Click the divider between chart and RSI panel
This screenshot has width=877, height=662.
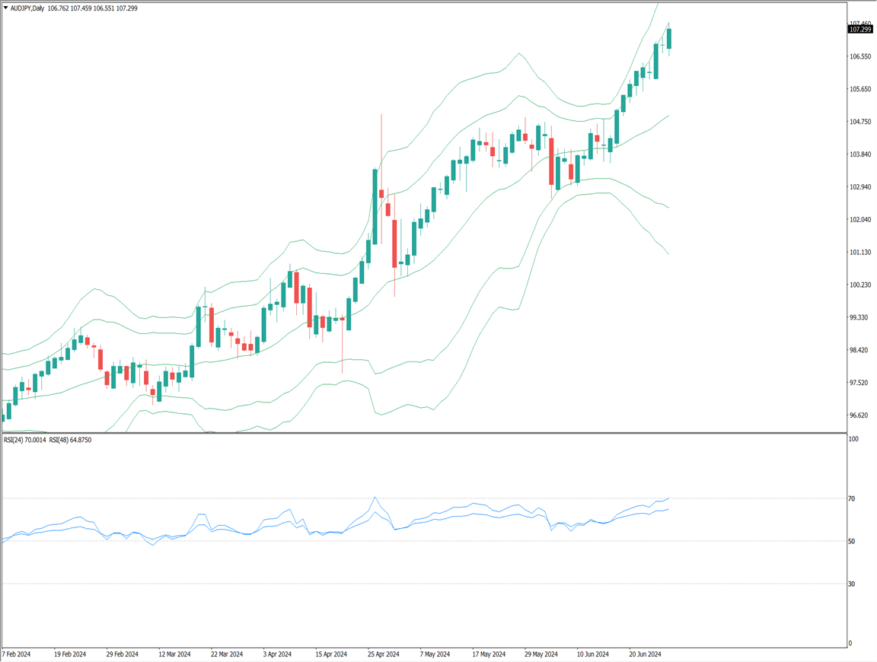click(x=423, y=433)
